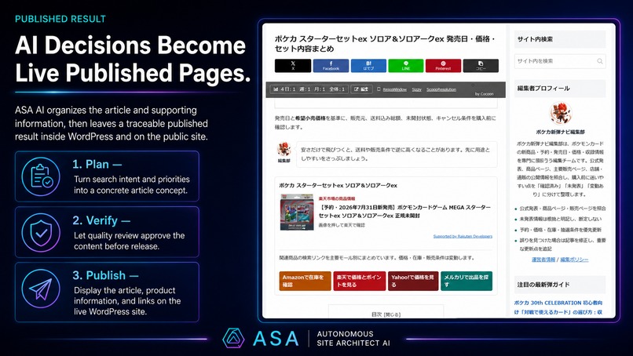Share the article on Facebook
Screen dimensions: 633x356
pyautogui.click(x=331, y=66)
